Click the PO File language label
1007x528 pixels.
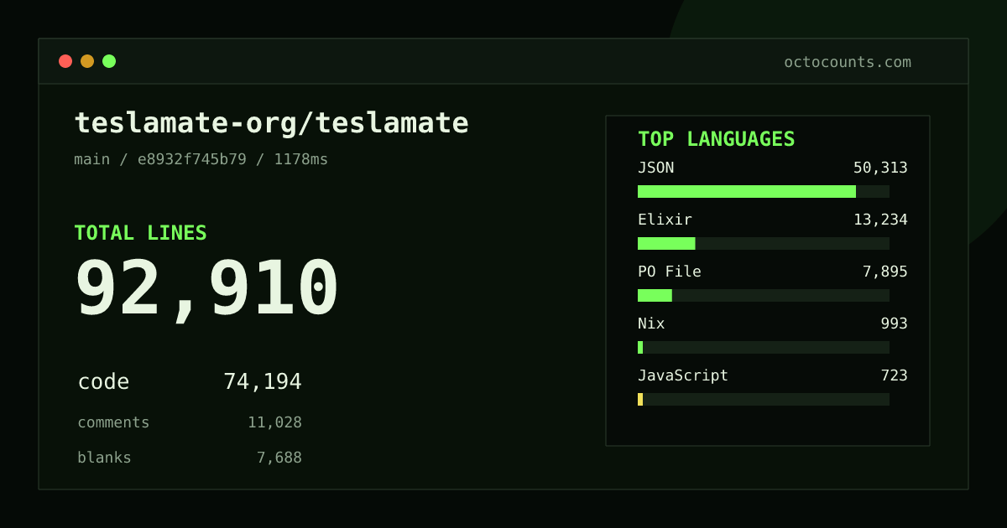pos(670,272)
